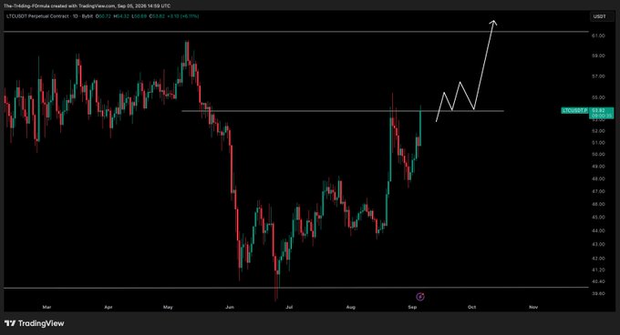Click the Mar label on time axis
Viewport: 620px width, 335px height.
coord(46,307)
